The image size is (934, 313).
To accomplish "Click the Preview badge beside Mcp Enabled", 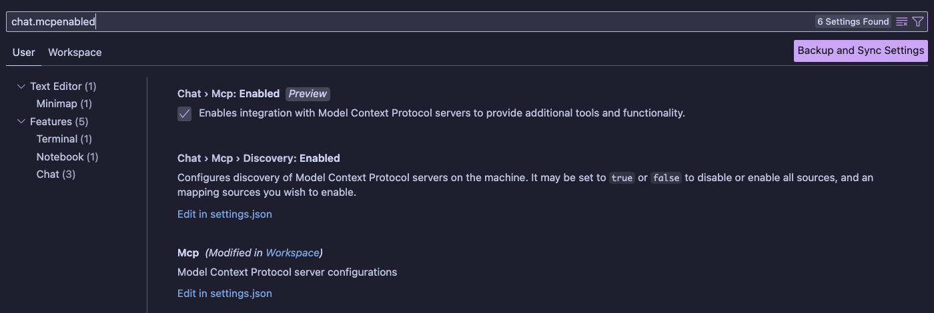I will (308, 94).
